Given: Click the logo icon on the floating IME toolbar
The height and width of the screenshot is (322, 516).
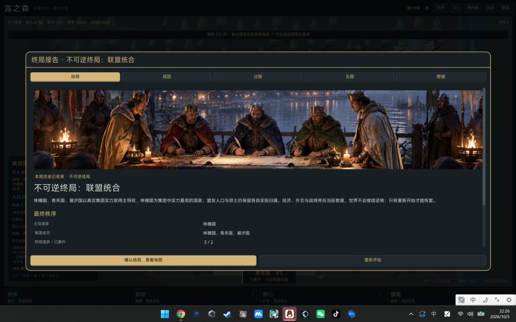Looking at the screenshot, I should pyautogui.click(x=462, y=300).
